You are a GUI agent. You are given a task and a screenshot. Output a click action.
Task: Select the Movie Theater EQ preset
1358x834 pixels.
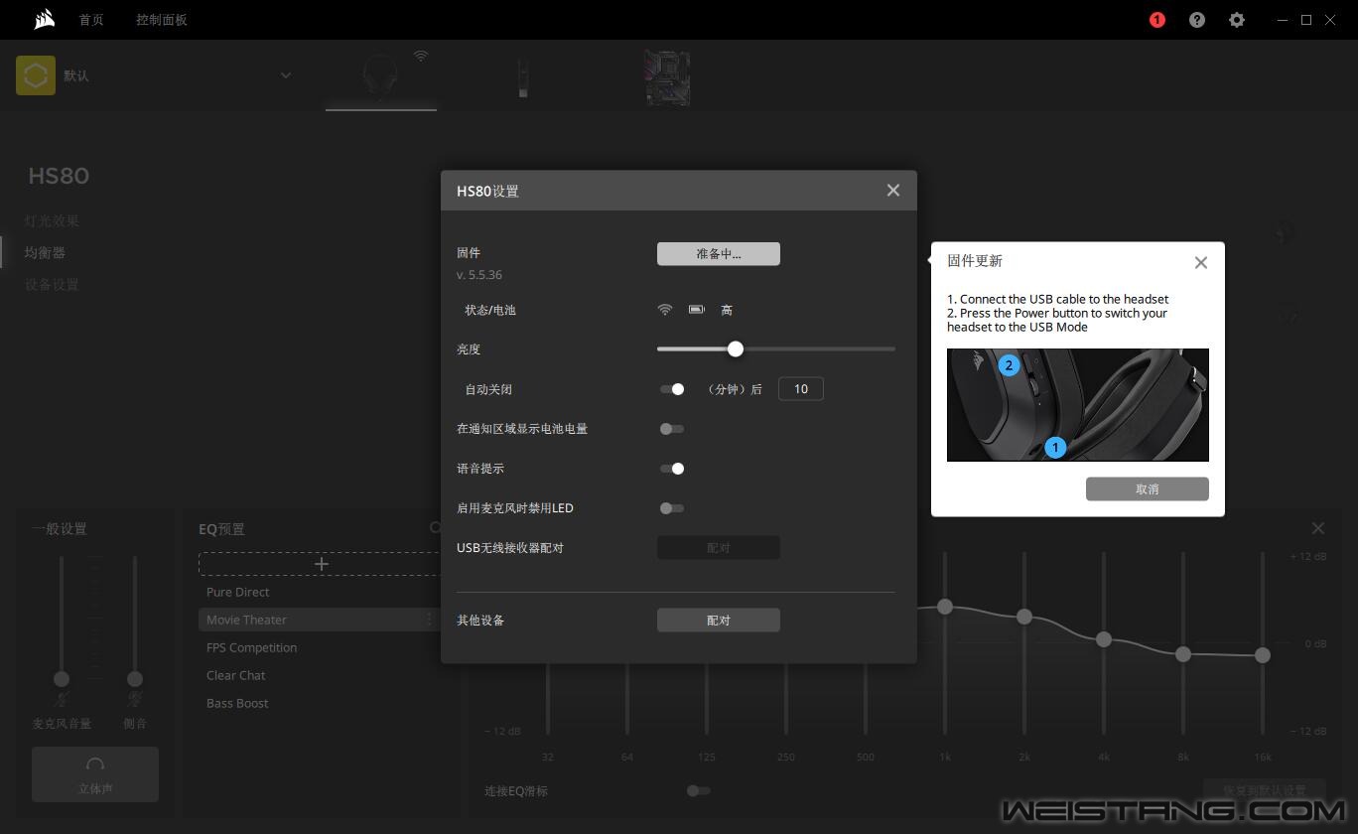point(319,620)
